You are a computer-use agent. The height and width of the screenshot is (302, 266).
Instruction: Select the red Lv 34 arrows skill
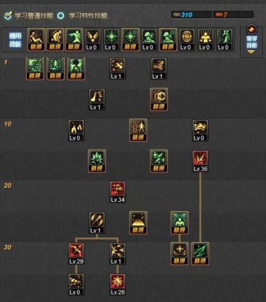click(x=118, y=192)
